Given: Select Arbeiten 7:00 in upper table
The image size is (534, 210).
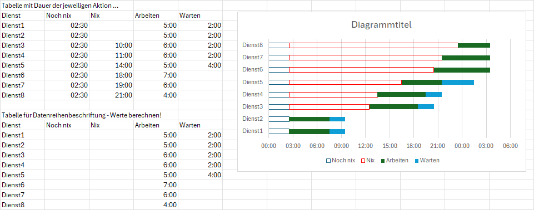Looking at the screenshot, I should pyautogui.click(x=156, y=75).
